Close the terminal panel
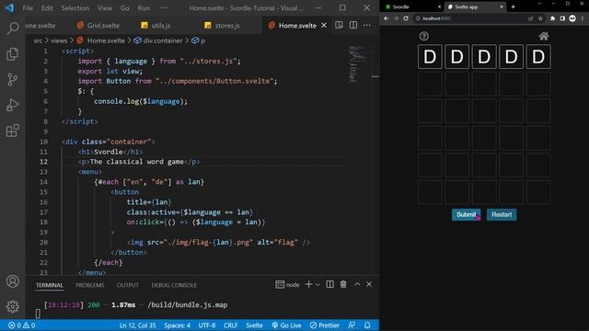 [x=369, y=284]
